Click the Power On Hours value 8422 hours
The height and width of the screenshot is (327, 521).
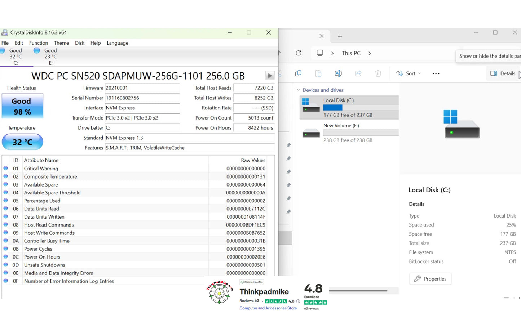coord(254,128)
